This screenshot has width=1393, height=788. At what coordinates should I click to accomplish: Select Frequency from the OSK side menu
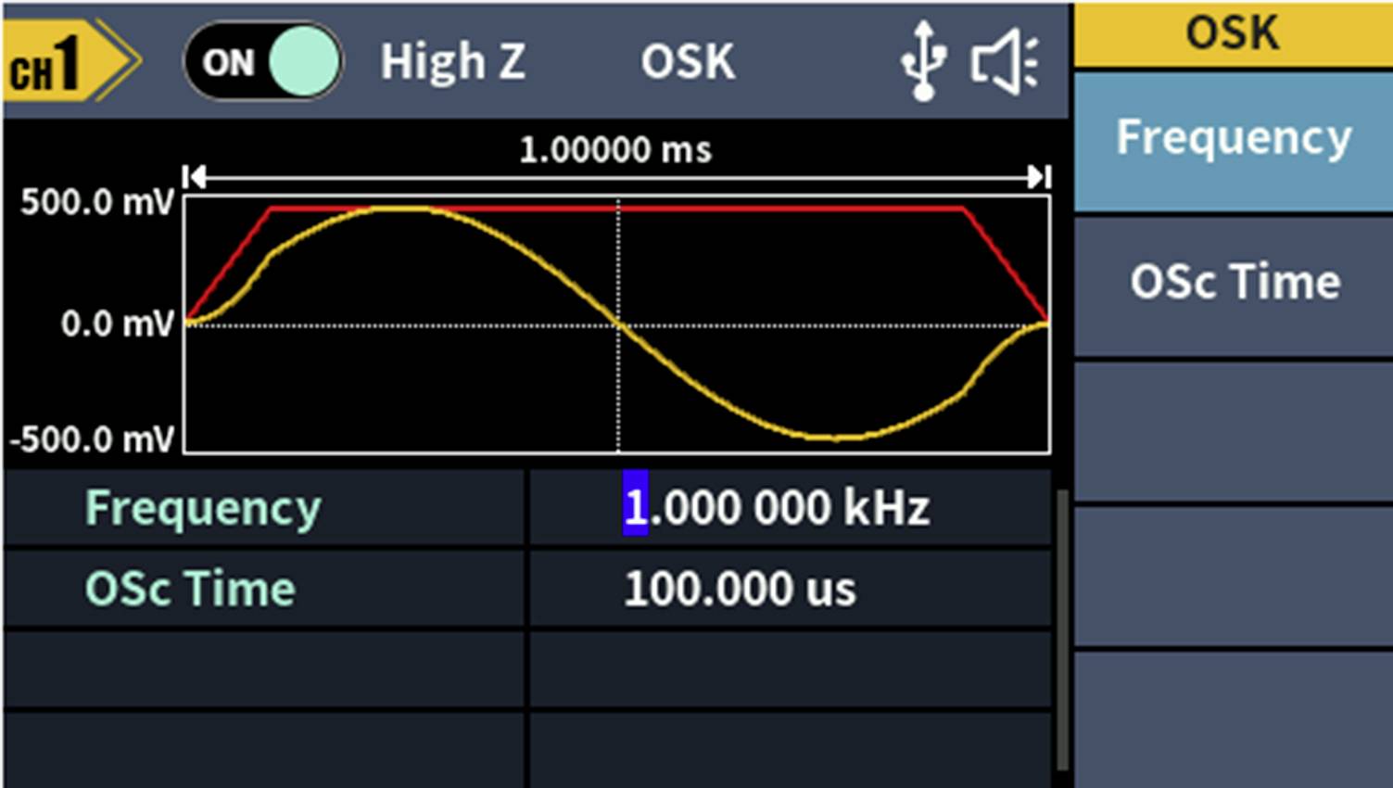point(1234,137)
